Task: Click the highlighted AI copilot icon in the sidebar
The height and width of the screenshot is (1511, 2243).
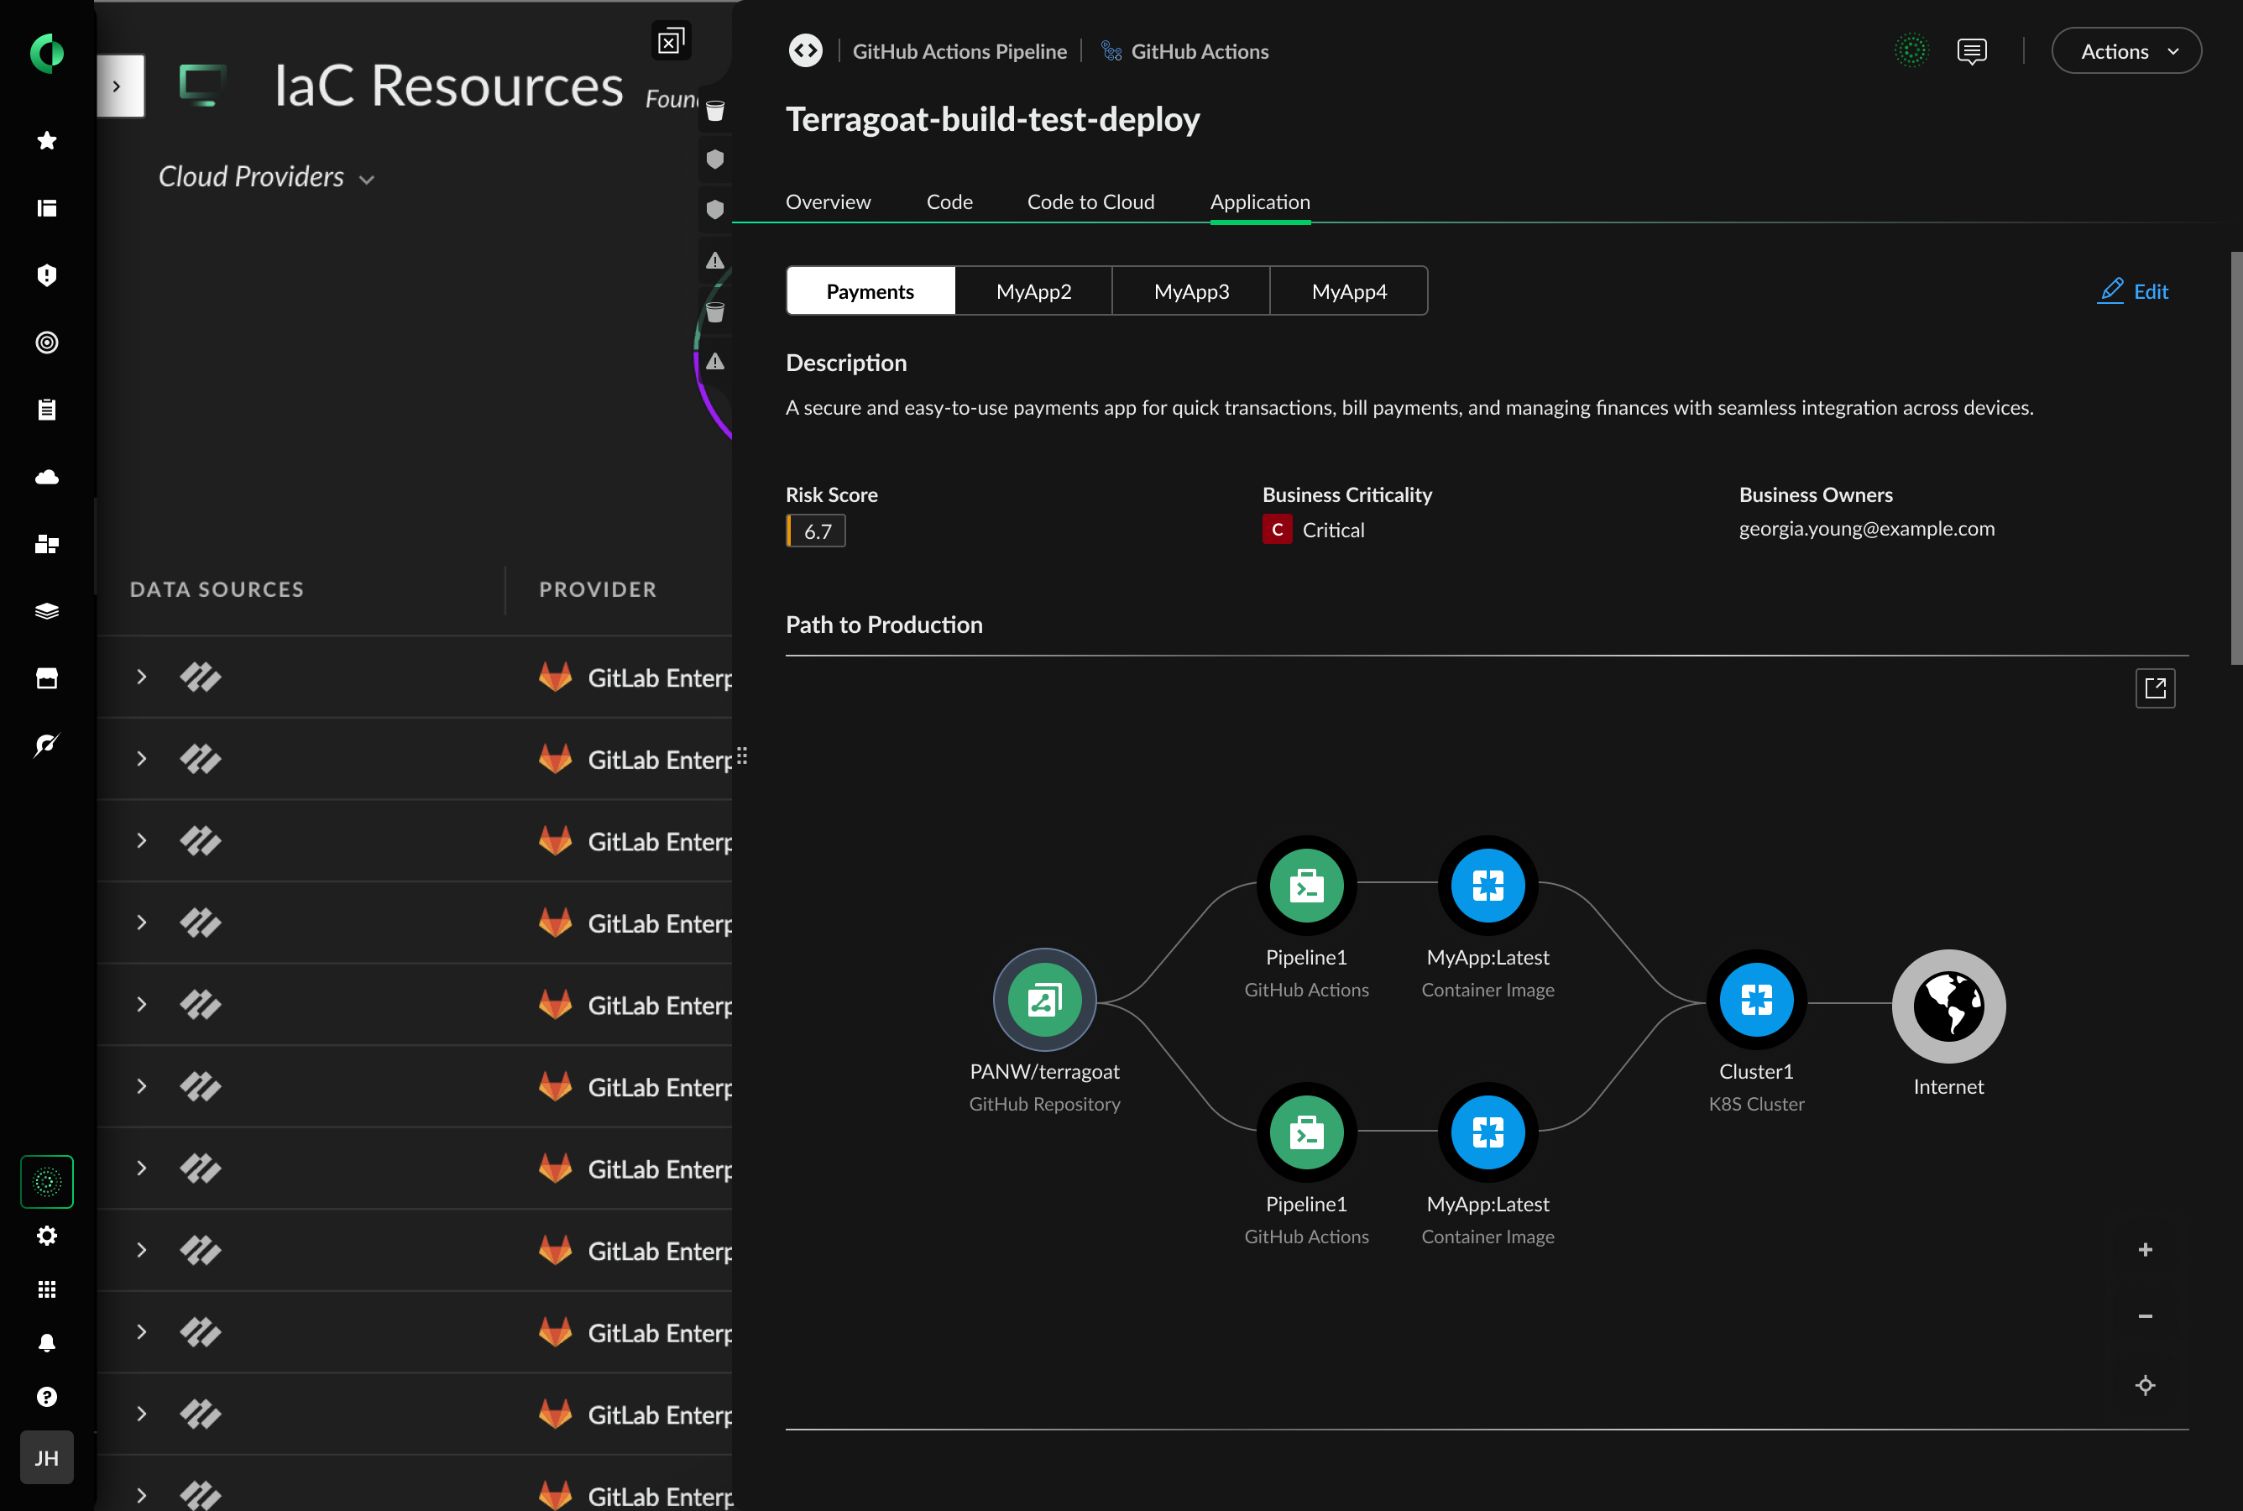Action: (x=46, y=1180)
